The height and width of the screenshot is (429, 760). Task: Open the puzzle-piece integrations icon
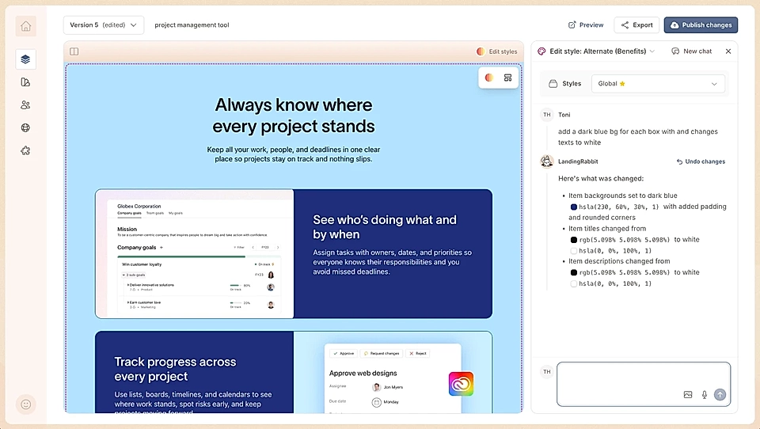click(x=25, y=150)
